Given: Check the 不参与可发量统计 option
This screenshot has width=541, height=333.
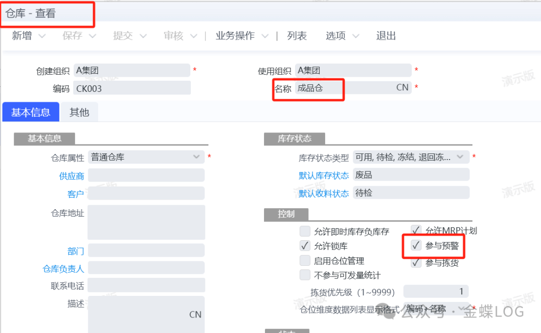Looking at the screenshot, I should tap(305, 275).
